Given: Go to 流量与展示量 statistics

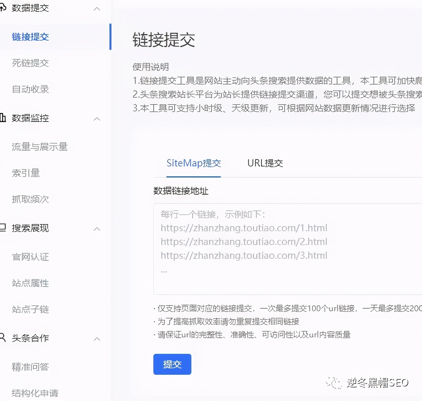Looking at the screenshot, I should coord(39,147).
